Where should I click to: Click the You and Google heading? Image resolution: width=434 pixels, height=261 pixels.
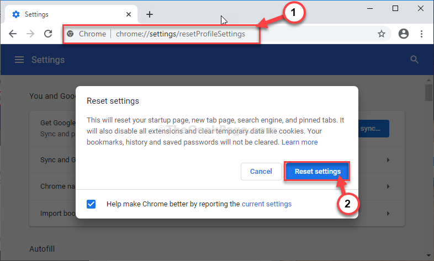pos(52,96)
